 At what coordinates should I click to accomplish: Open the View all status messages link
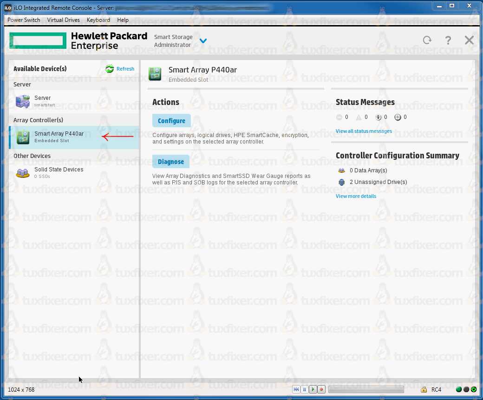click(x=364, y=131)
